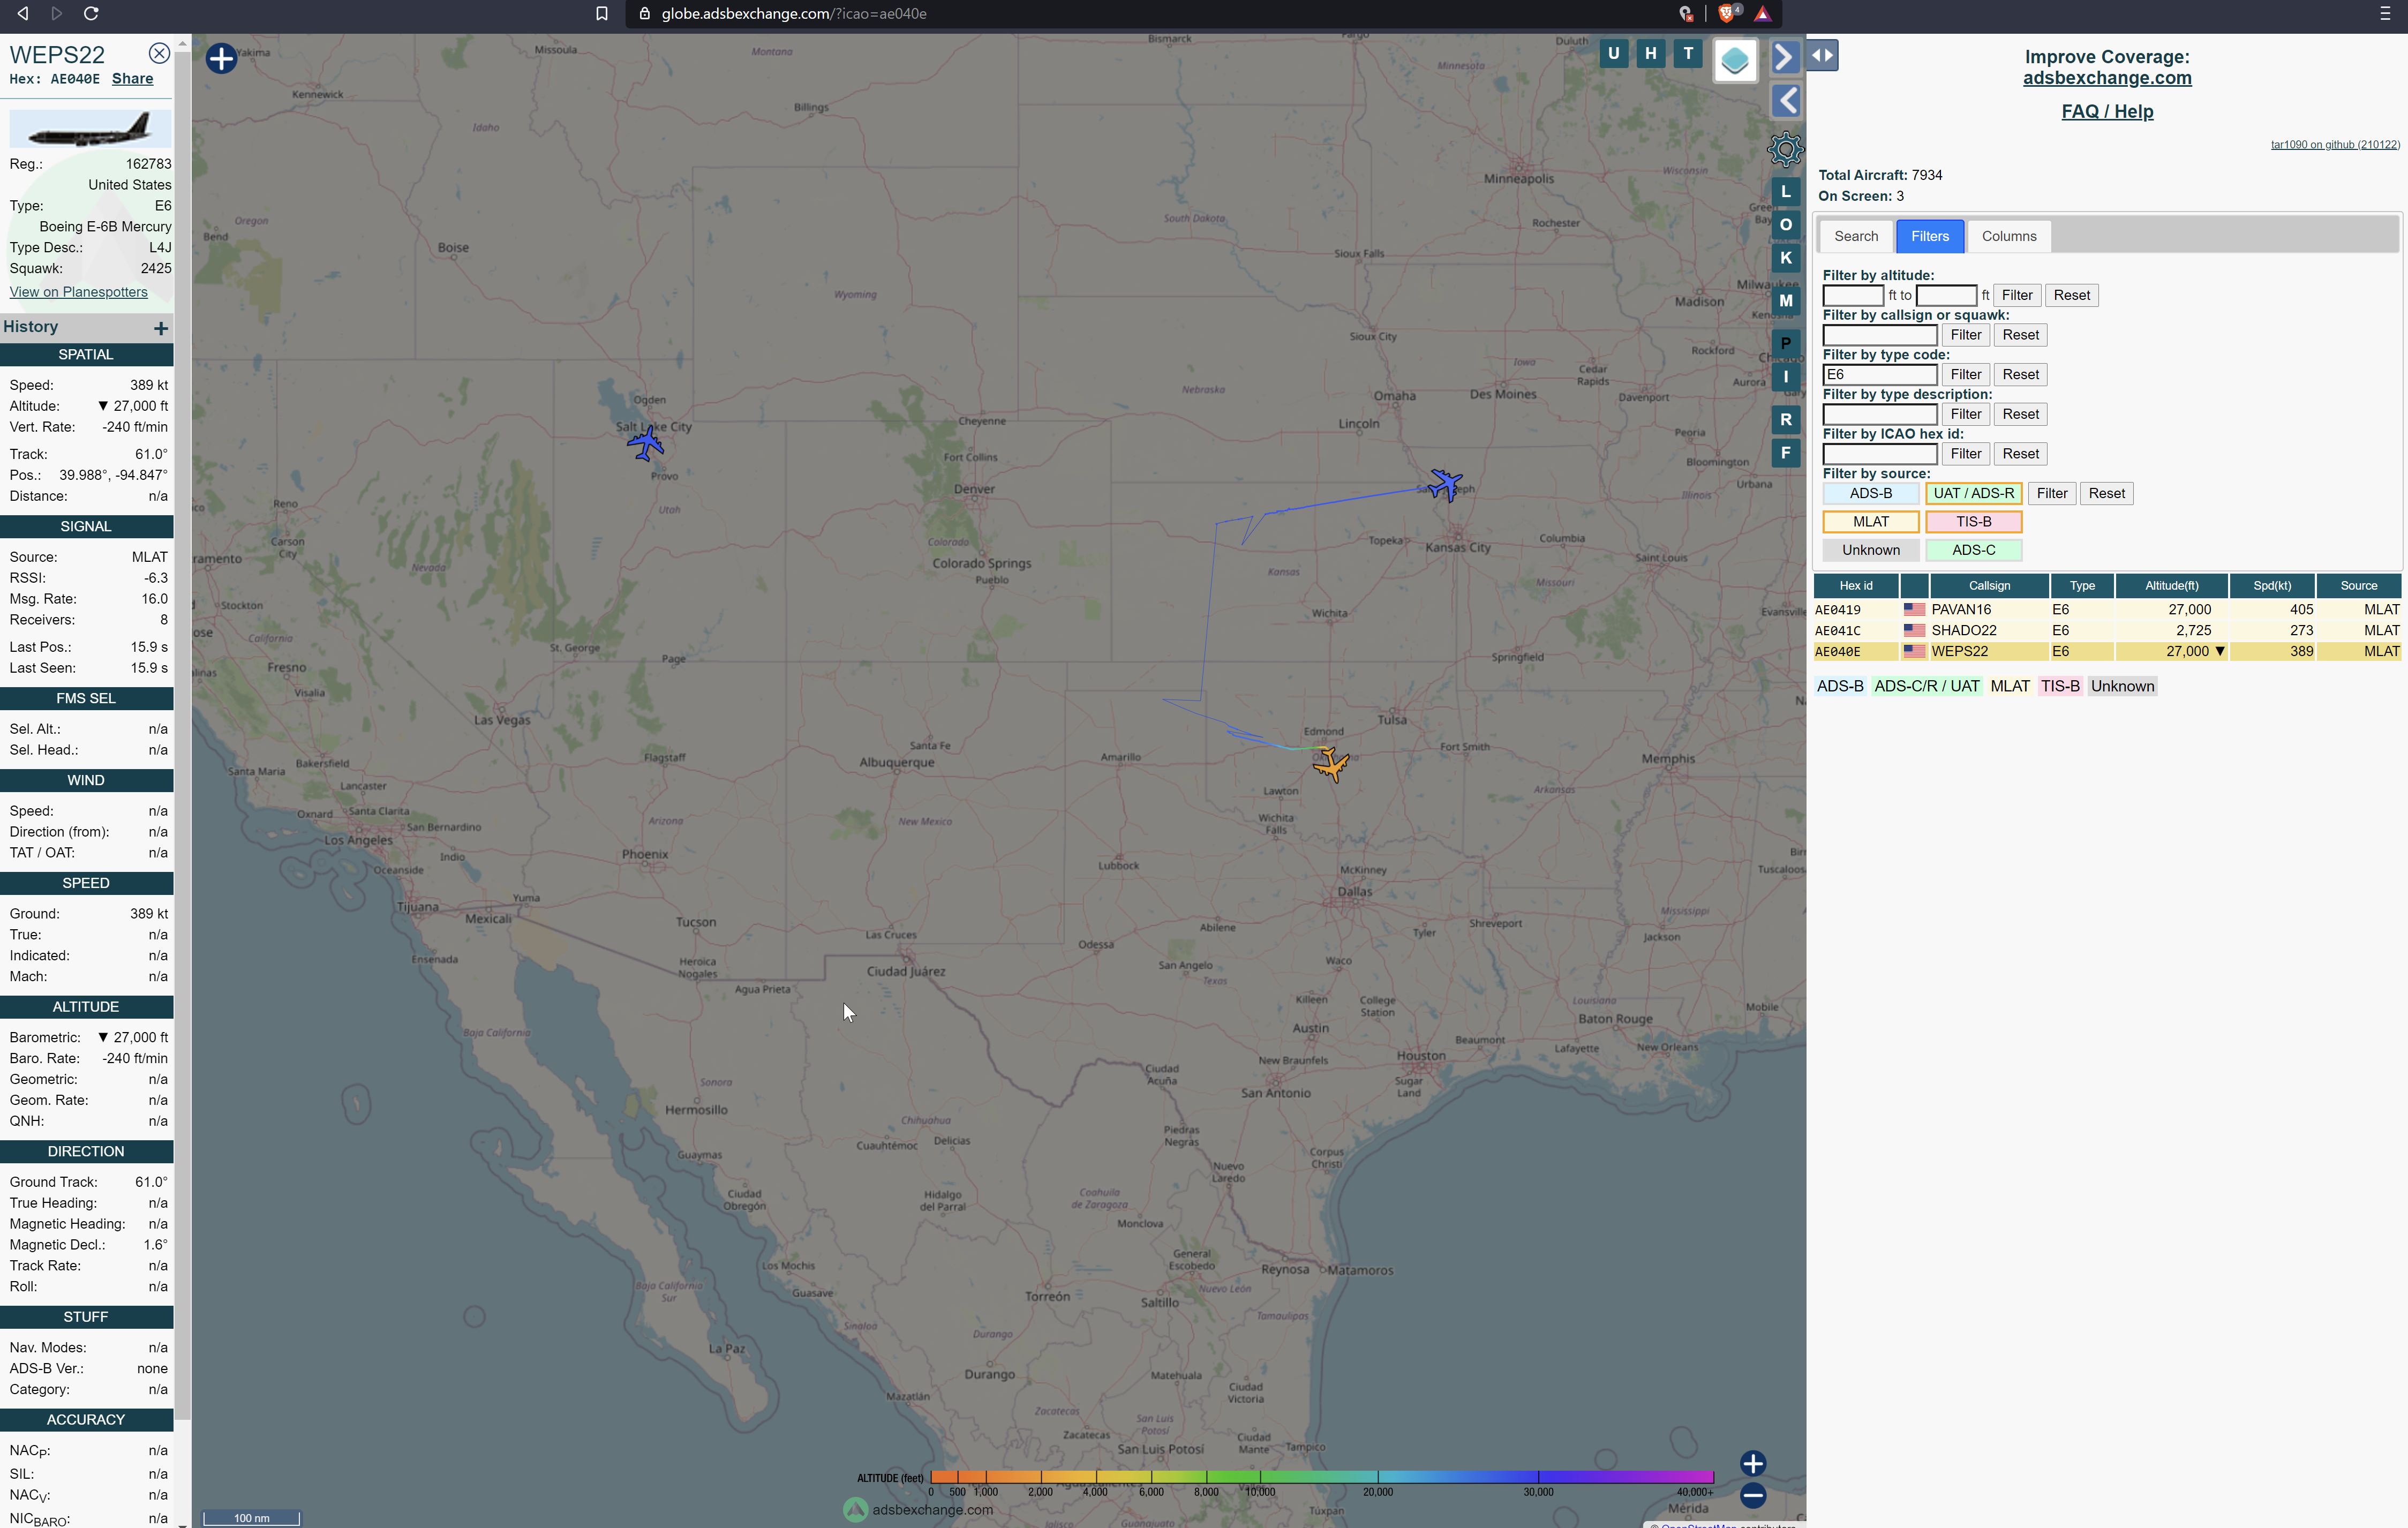
Task: Reset the altitude filter
Action: pos(2071,296)
